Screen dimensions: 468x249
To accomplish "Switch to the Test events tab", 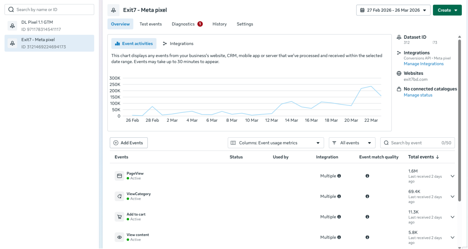I will click(150, 24).
